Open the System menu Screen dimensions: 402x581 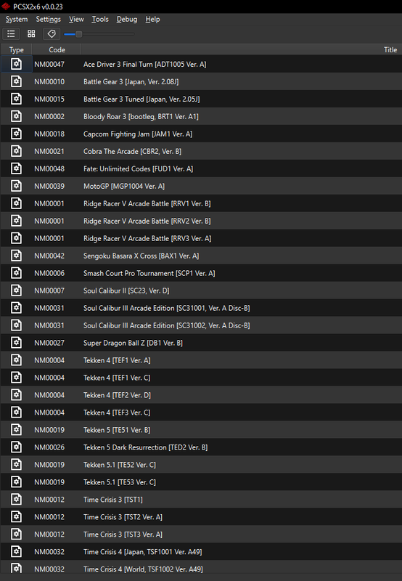click(17, 20)
